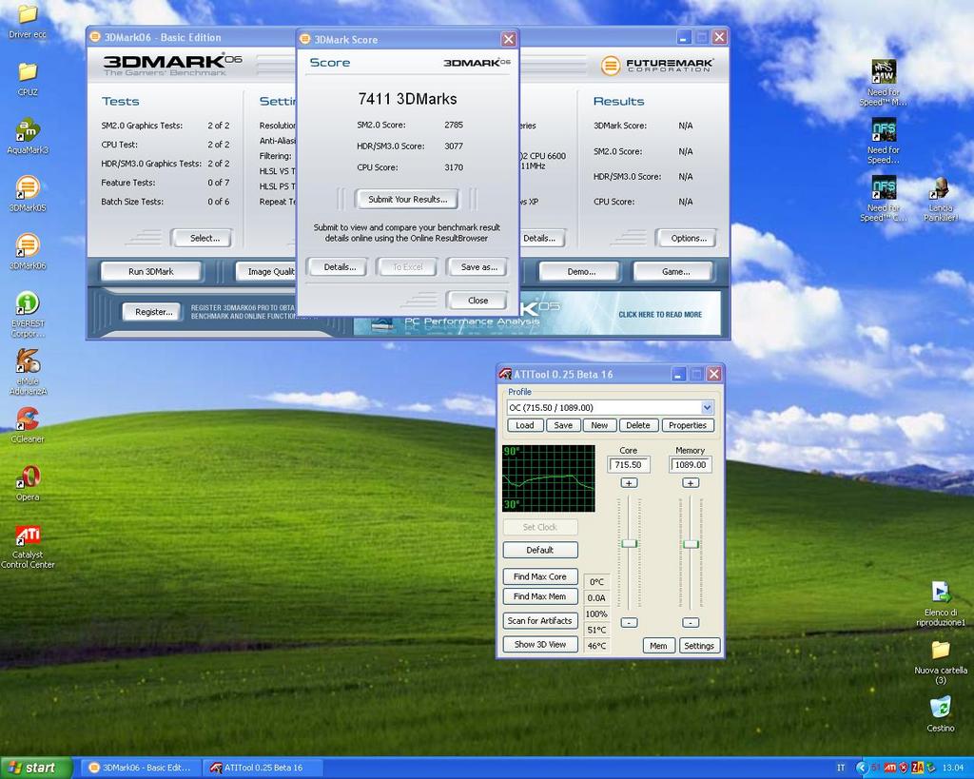The image size is (974, 779).
Task: Open the Opera browser shortcut
Action: [28, 483]
